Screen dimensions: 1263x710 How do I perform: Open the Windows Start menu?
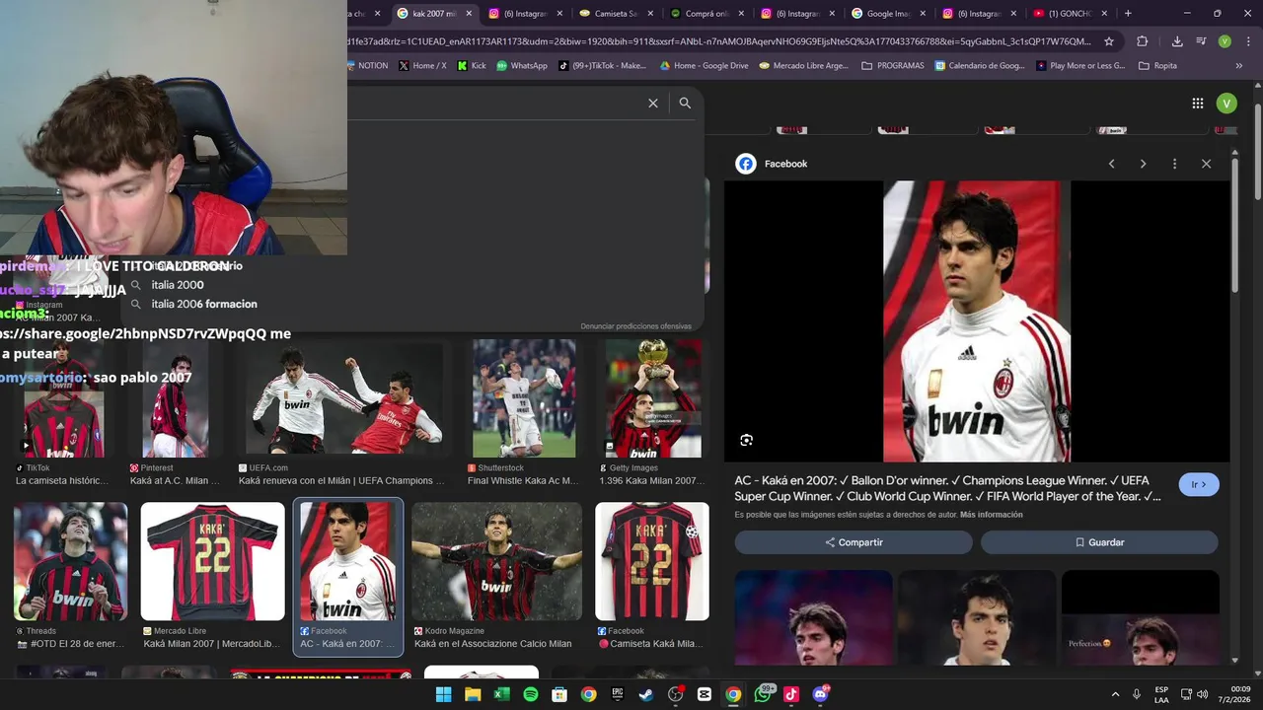click(x=443, y=694)
